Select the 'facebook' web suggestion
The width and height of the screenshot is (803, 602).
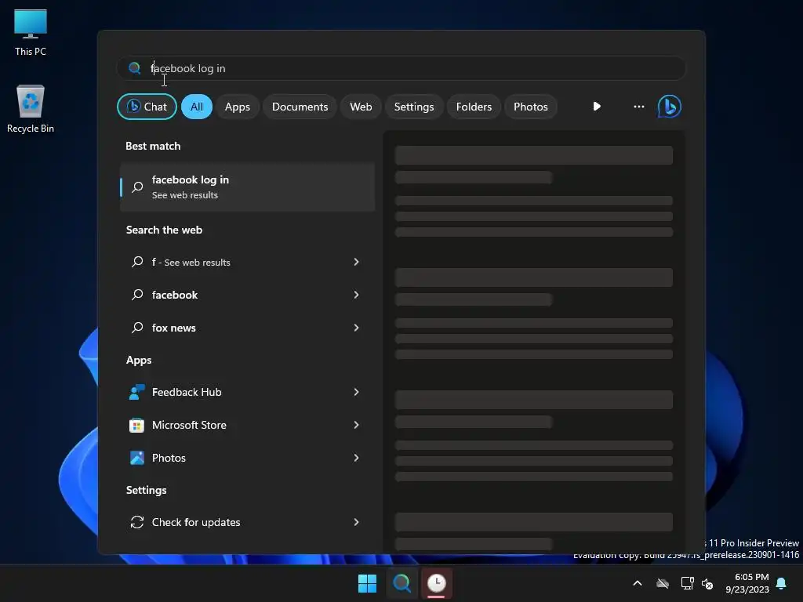247,295
